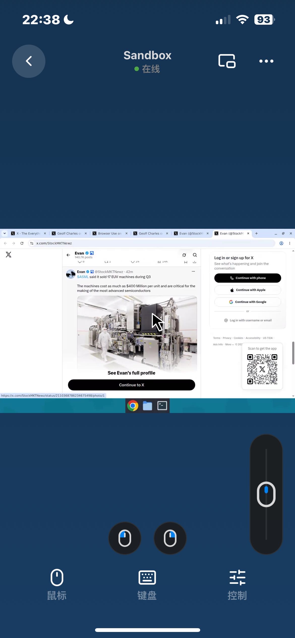Expand the "More ..." footer link

click(229, 344)
